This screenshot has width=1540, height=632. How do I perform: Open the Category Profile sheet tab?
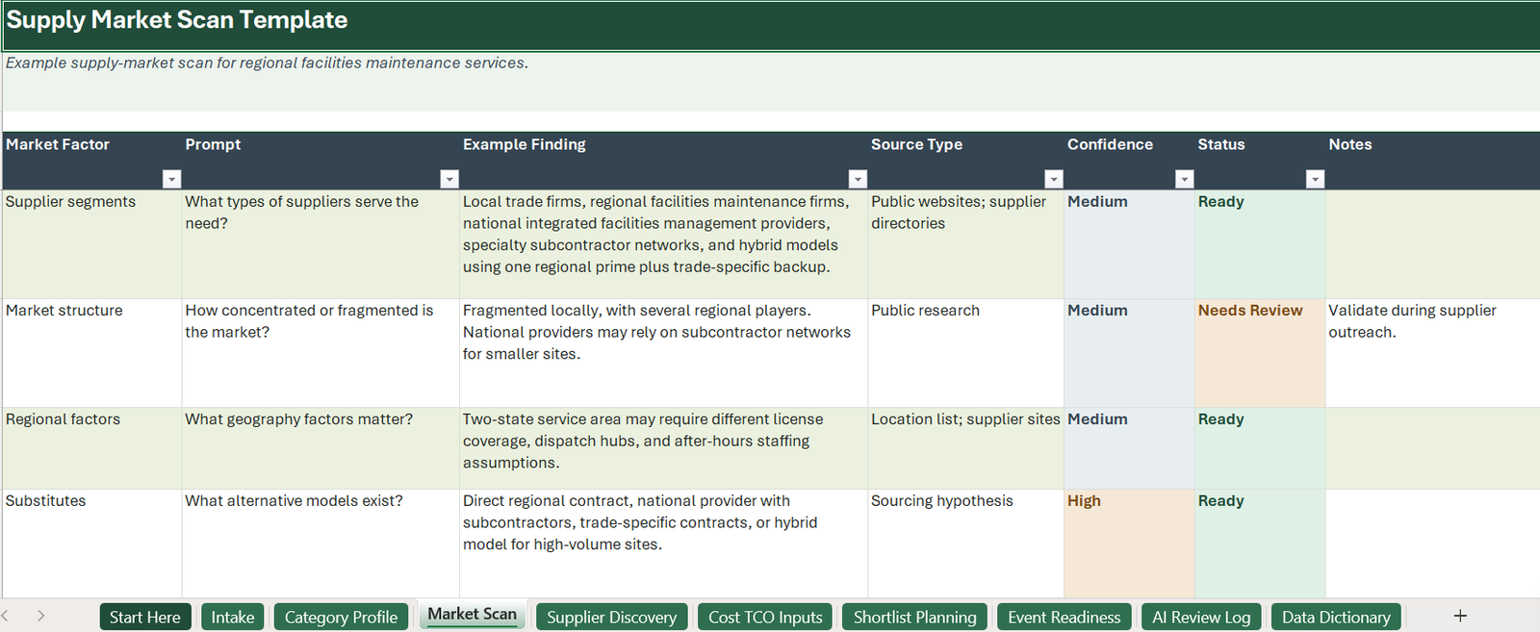point(341,617)
